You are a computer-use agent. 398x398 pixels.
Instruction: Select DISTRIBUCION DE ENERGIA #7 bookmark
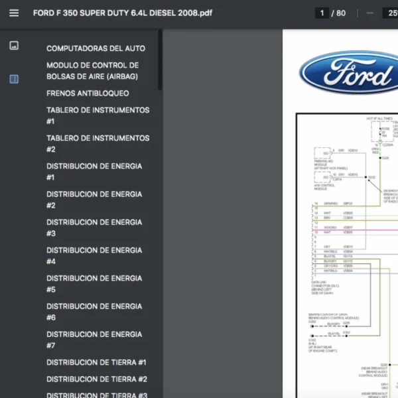click(x=94, y=340)
